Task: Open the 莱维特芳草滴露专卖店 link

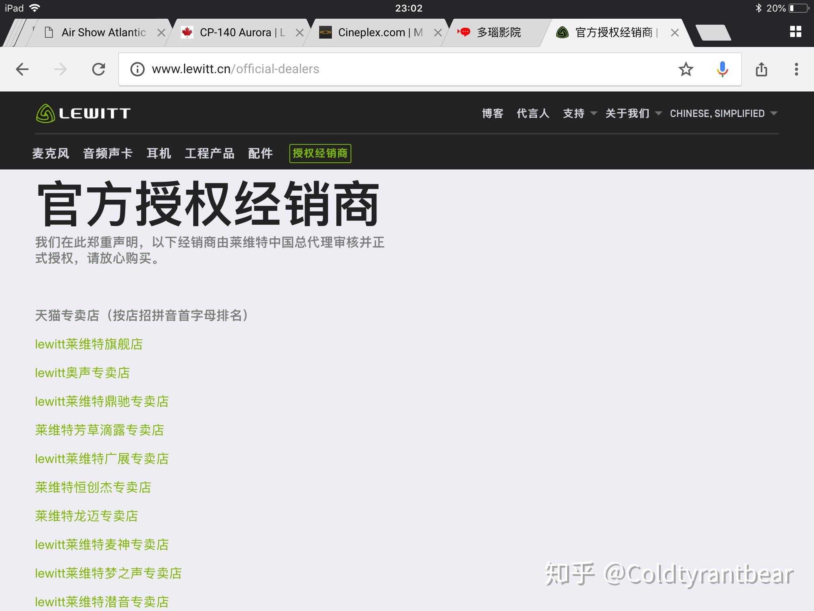Action: [99, 430]
